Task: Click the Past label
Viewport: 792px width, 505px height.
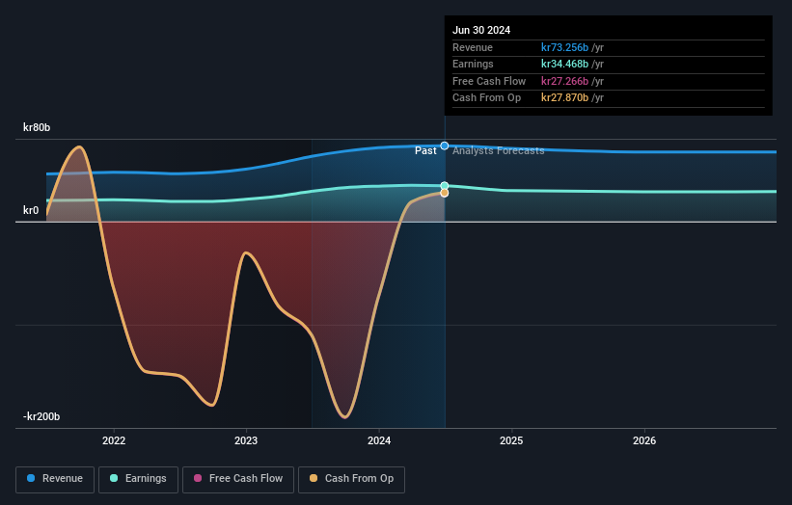Action: (425, 151)
